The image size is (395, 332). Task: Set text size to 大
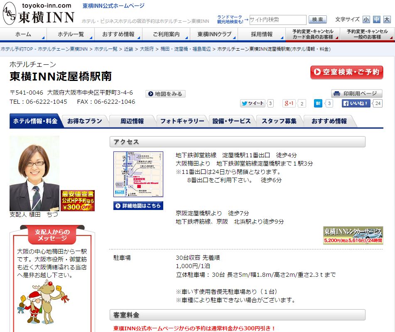click(x=387, y=20)
